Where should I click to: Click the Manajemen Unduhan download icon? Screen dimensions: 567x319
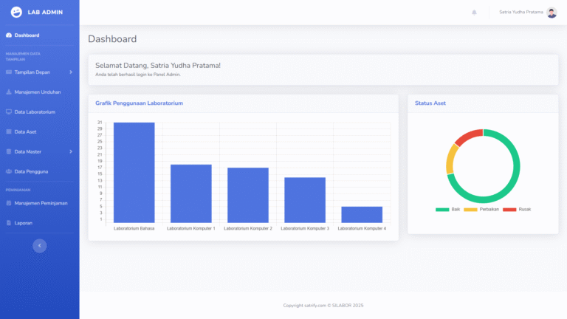pos(9,92)
